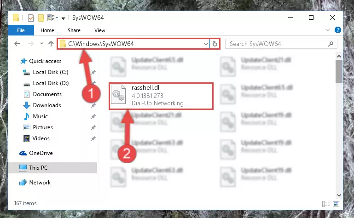
Task: Switch to Details view in status bar
Action: 326,204
